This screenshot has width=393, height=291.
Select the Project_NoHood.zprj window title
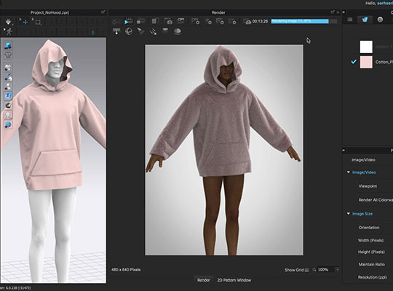(50, 12)
